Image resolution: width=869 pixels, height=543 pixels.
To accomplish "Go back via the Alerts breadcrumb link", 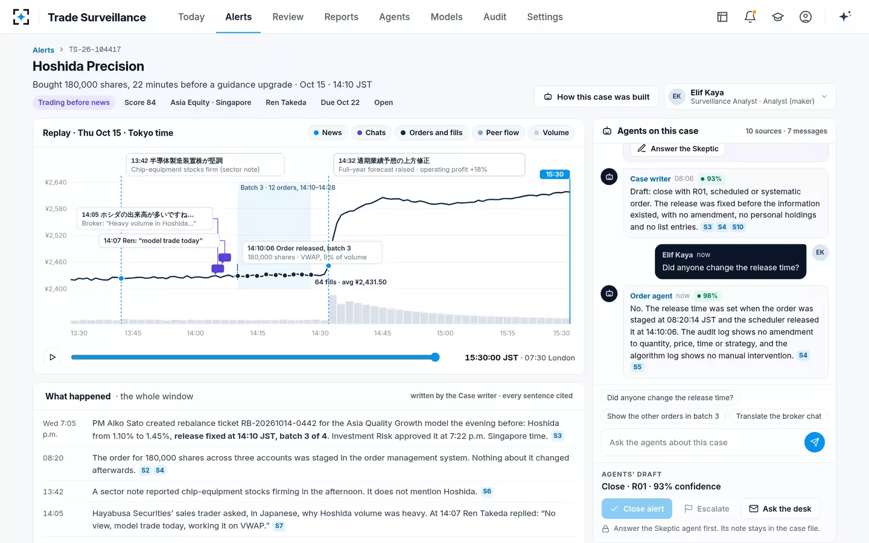I will [x=43, y=50].
